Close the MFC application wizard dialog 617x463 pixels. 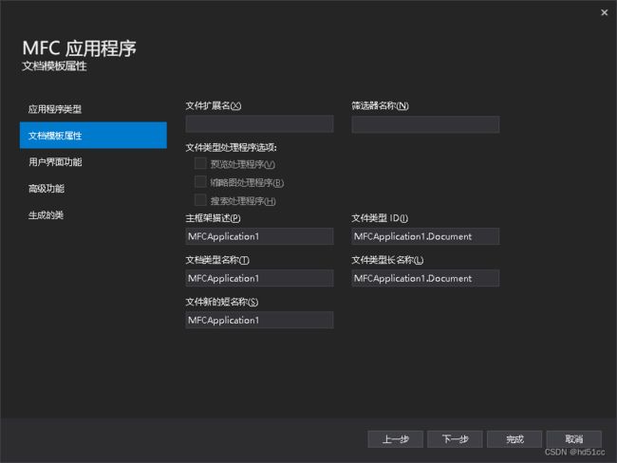(x=604, y=12)
